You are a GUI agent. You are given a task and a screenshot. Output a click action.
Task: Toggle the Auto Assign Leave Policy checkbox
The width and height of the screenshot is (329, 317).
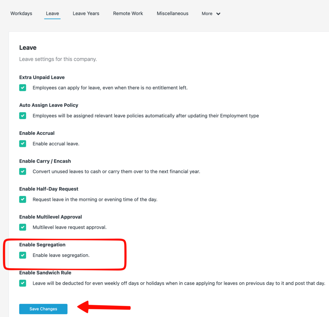click(x=22, y=116)
